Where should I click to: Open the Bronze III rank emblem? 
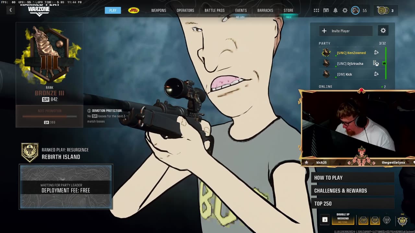[x=49, y=54]
